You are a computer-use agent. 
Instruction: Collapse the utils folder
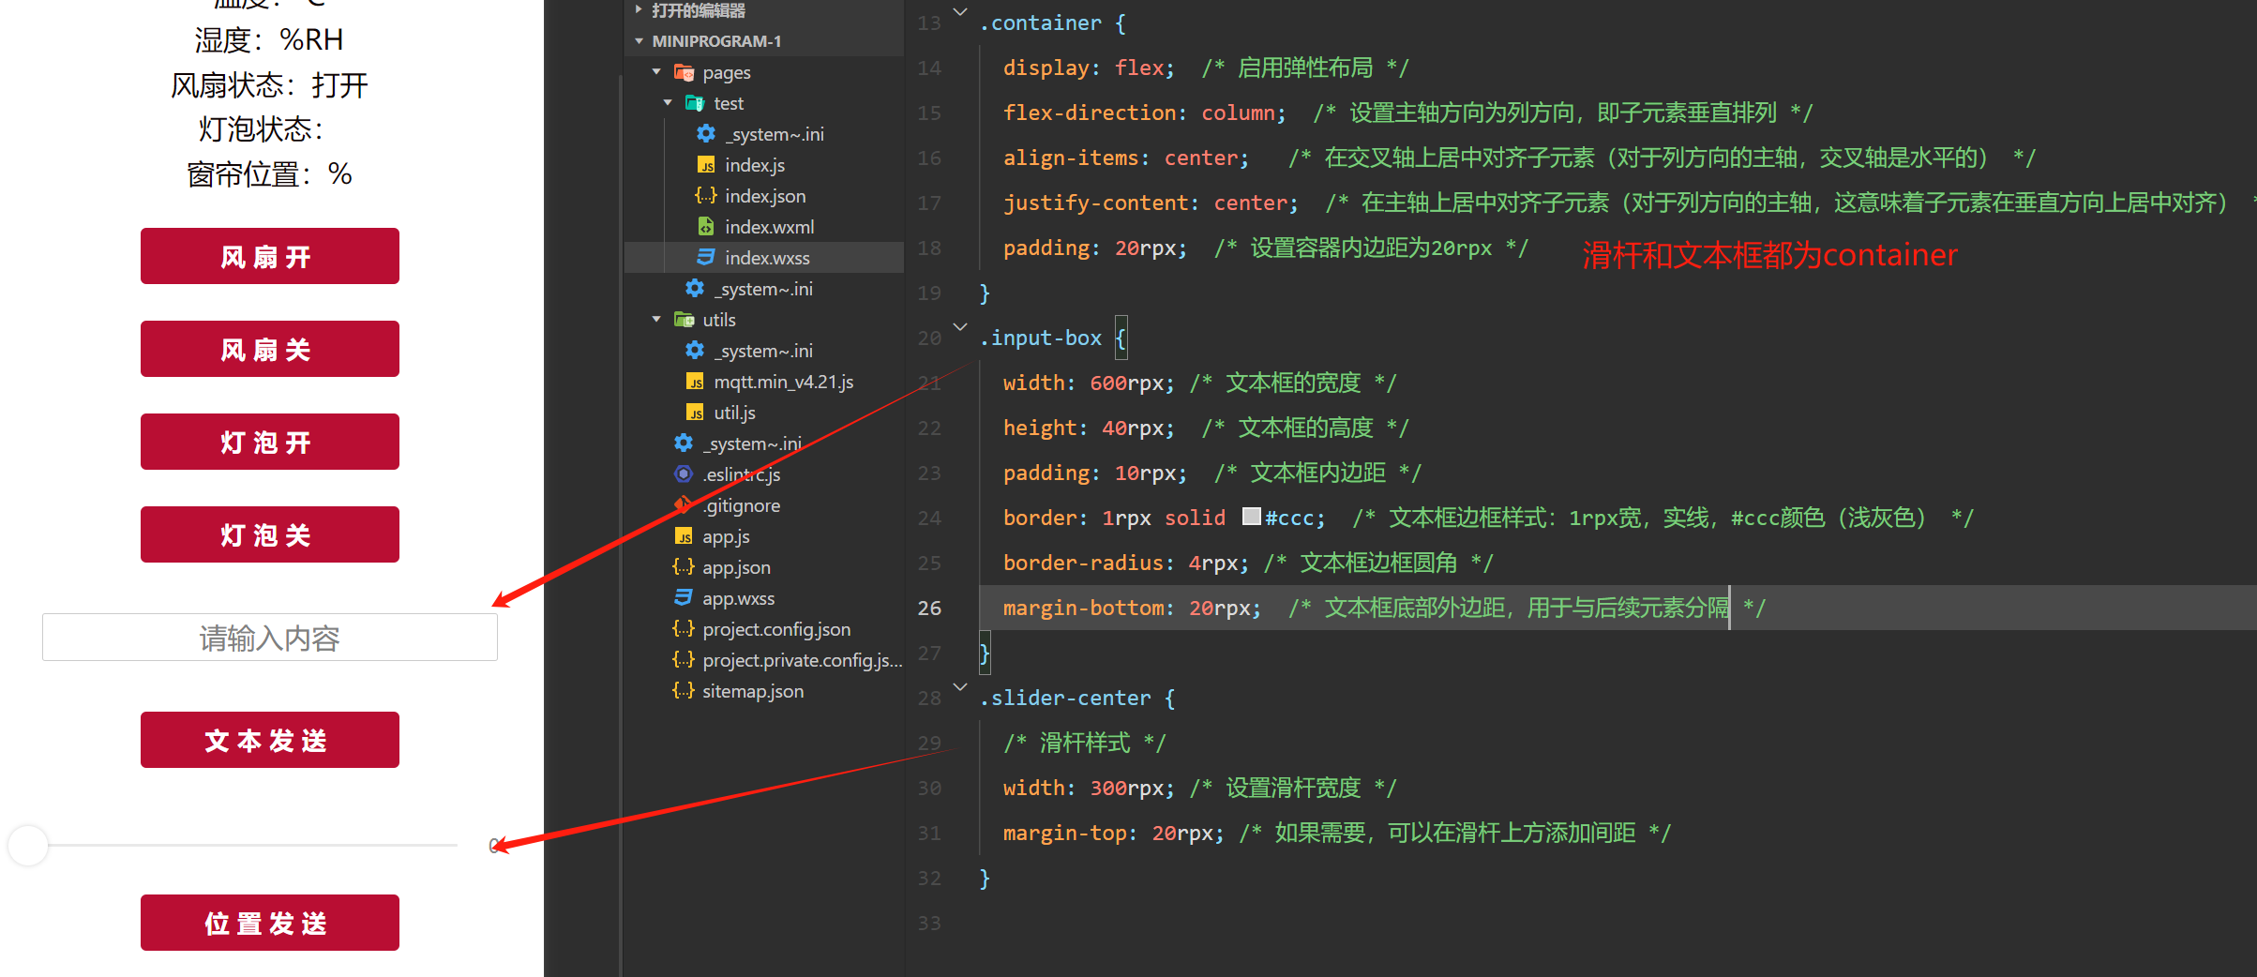click(656, 320)
